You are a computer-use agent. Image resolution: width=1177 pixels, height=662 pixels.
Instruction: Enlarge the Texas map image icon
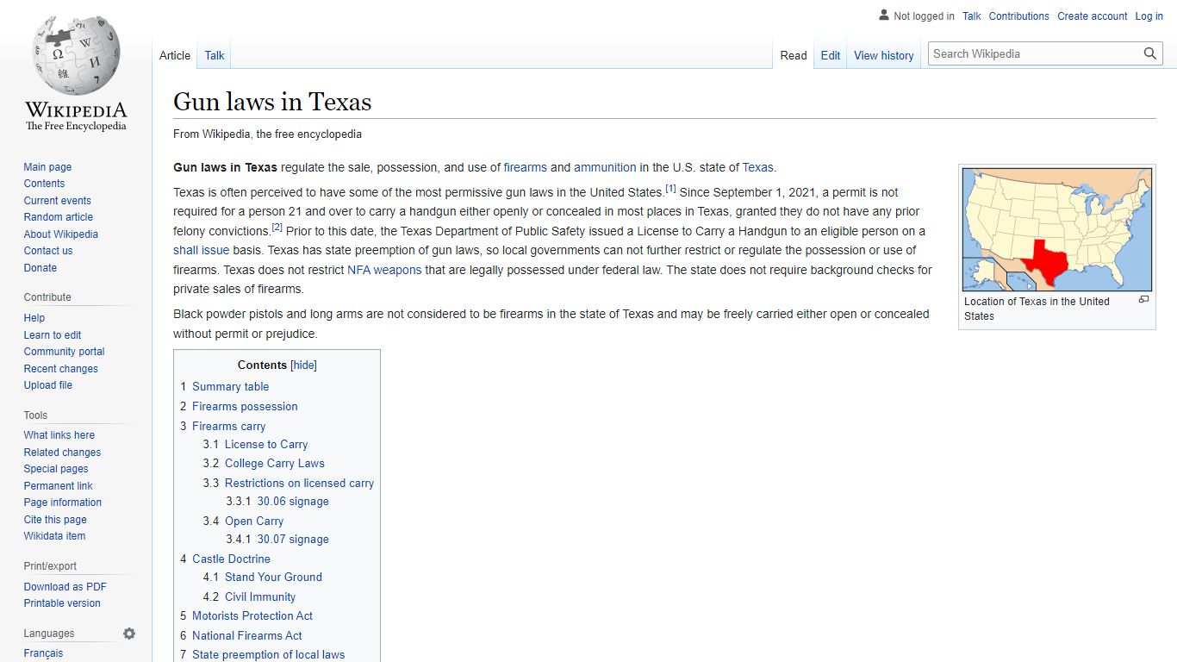[1143, 299]
